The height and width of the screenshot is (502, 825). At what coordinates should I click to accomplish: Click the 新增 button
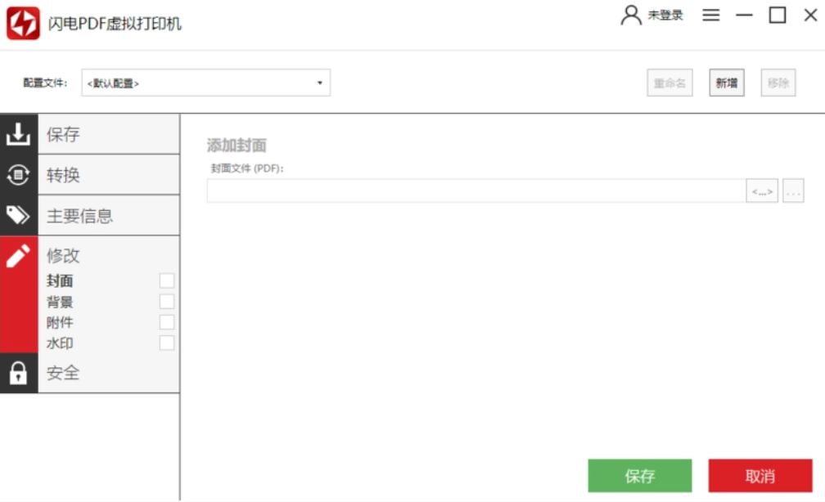pos(727,83)
